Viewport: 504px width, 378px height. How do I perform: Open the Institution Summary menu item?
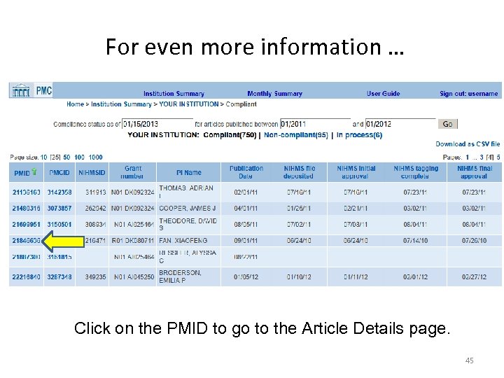(174, 94)
